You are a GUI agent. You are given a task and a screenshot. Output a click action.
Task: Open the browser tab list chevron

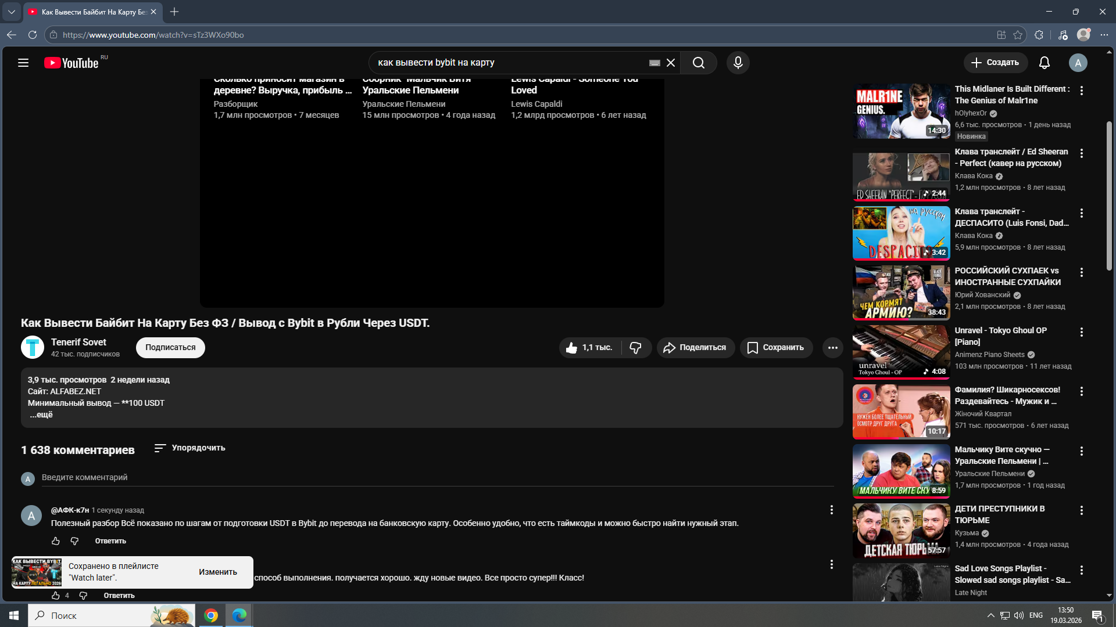pos(11,12)
